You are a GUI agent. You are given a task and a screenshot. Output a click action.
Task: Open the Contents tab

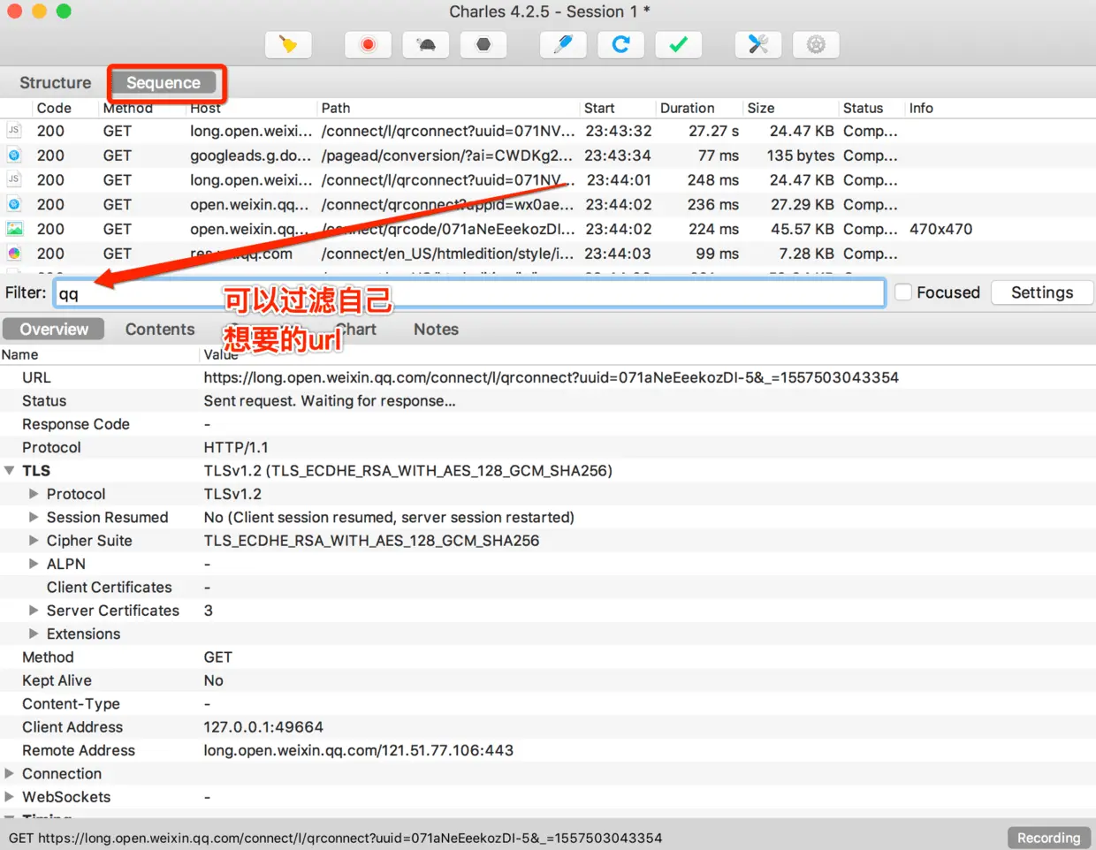coord(160,329)
